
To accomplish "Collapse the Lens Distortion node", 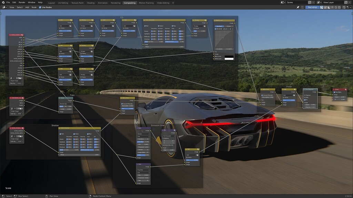I will [x=304, y=90].
